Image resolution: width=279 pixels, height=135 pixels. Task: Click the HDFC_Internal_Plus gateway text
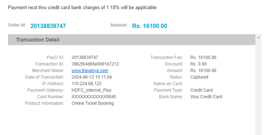tap(92, 90)
